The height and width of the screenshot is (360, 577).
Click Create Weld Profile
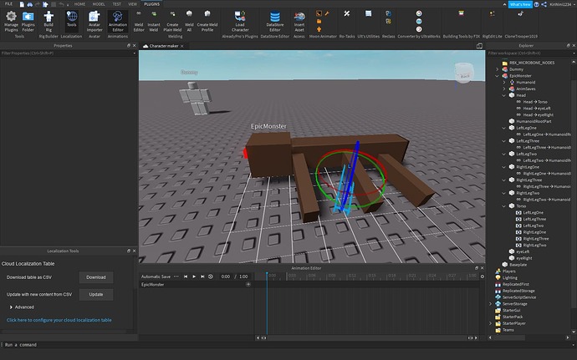click(207, 21)
